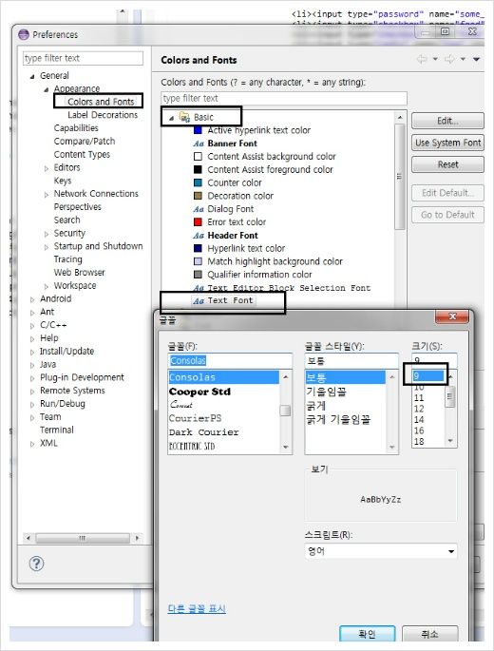
Task: Select Keys in the preferences tree
Action: click(63, 181)
